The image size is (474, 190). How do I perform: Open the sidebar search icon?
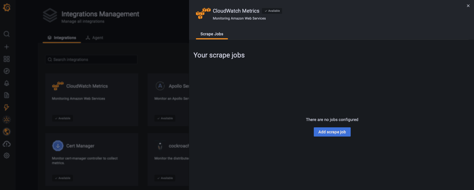pyautogui.click(x=7, y=34)
